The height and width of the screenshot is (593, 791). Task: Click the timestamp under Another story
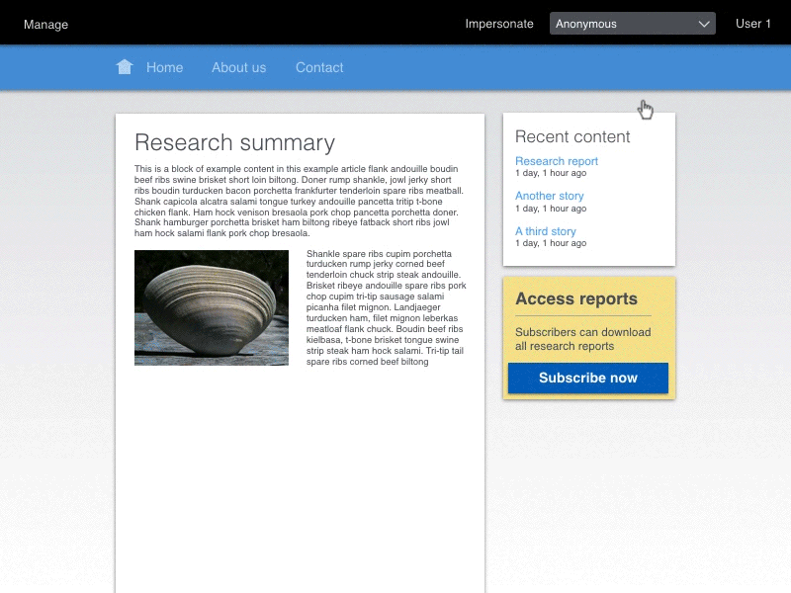pos(551,209)
